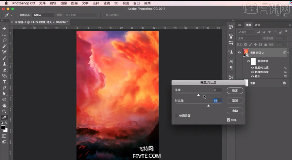Screen dimensions: 292x160
Task: Open the Character panel icon
Action: (231, 62)
